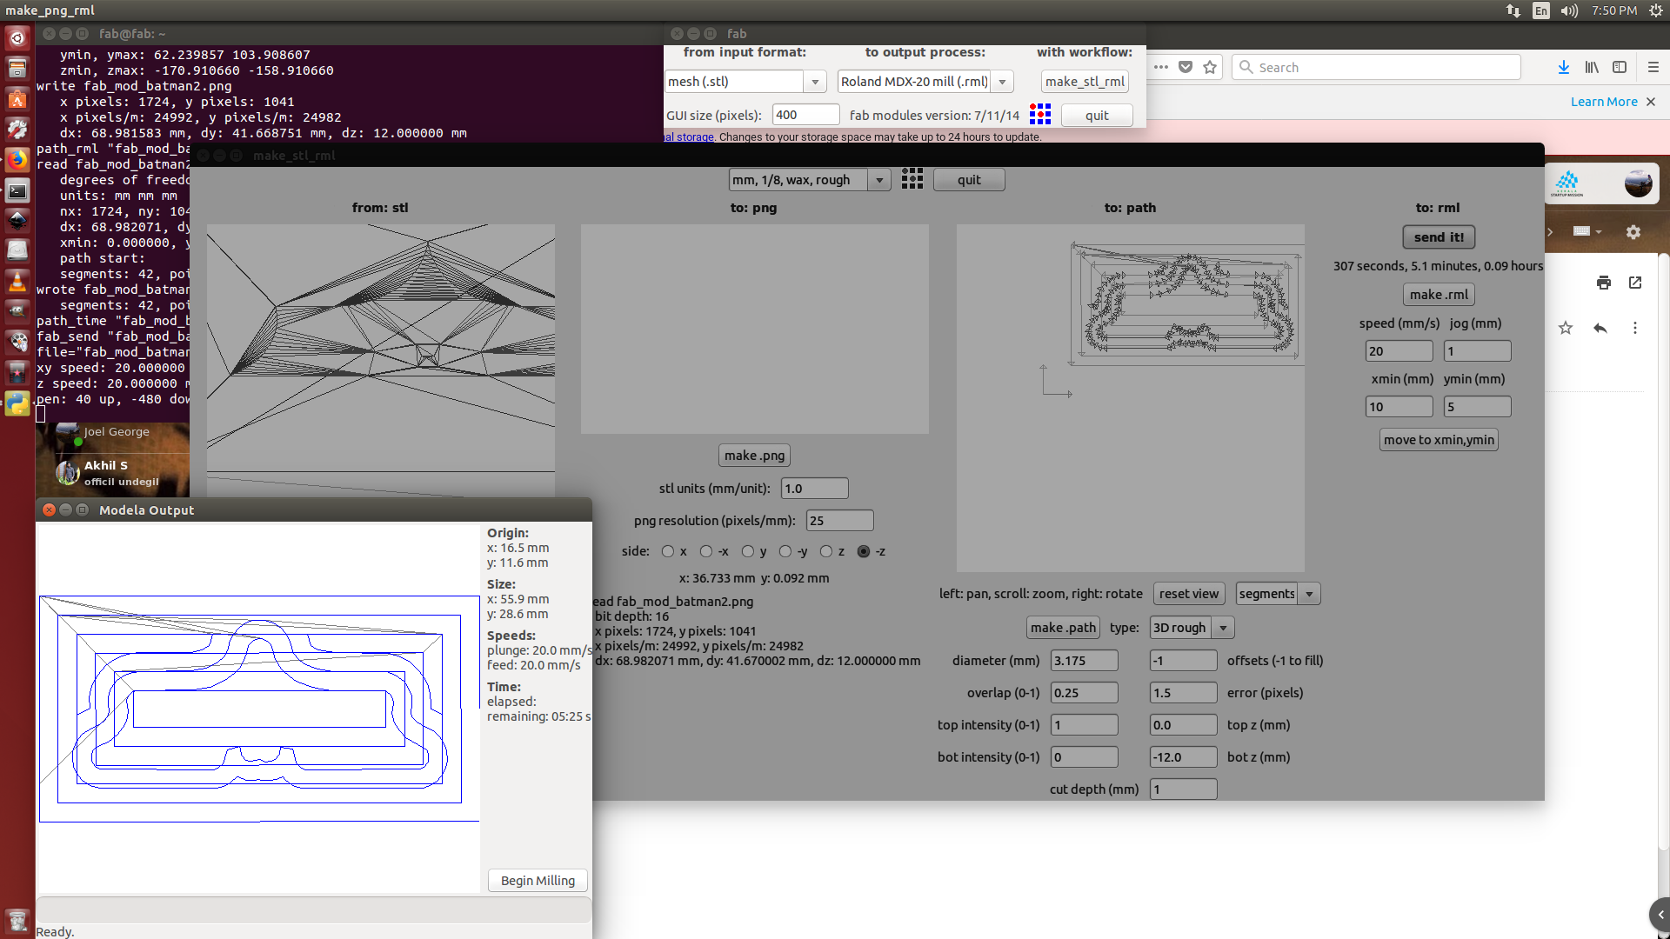This screenshot has width=1670, height=939.
Task: Select the x side radio button
Action: pos(668,551)
